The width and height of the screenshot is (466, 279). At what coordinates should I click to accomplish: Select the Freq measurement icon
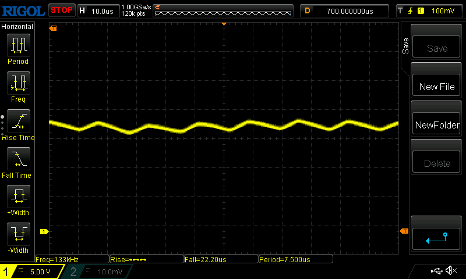(19, 83)
